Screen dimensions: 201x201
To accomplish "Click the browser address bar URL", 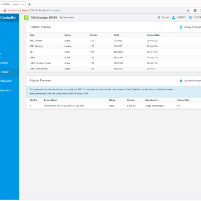I will pyautogui.click(x=41, y=11).
